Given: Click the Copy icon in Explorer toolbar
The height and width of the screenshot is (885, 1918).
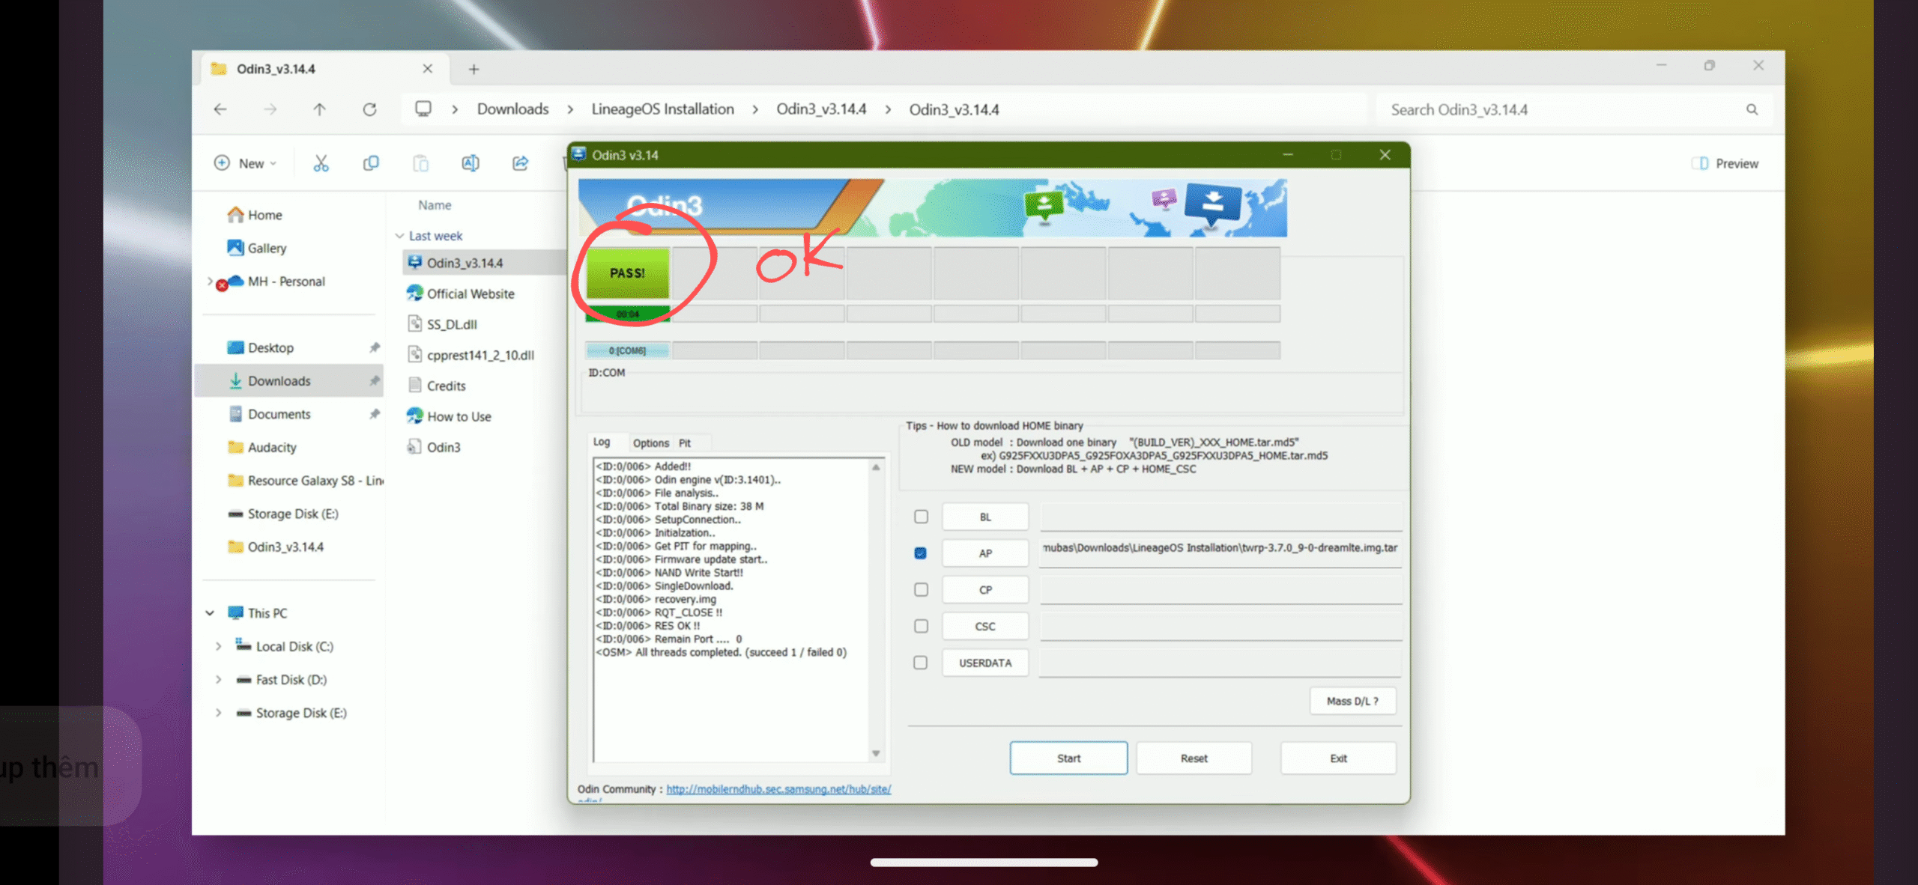Looking at the screenshot, I should pyautogui.click(x=370, y=163).
